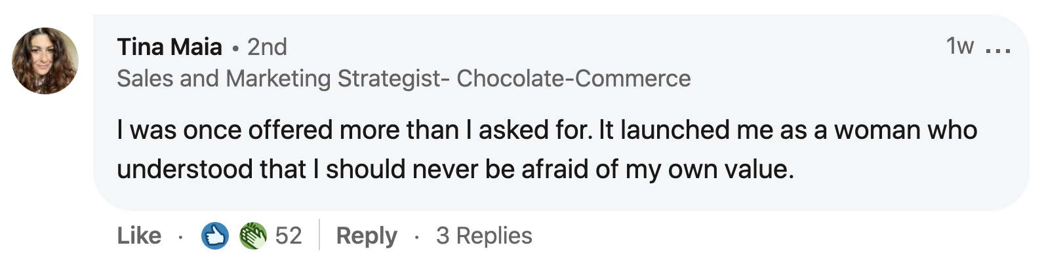Click the dot between Reply and 3 Replies

(x=416, y=237)
